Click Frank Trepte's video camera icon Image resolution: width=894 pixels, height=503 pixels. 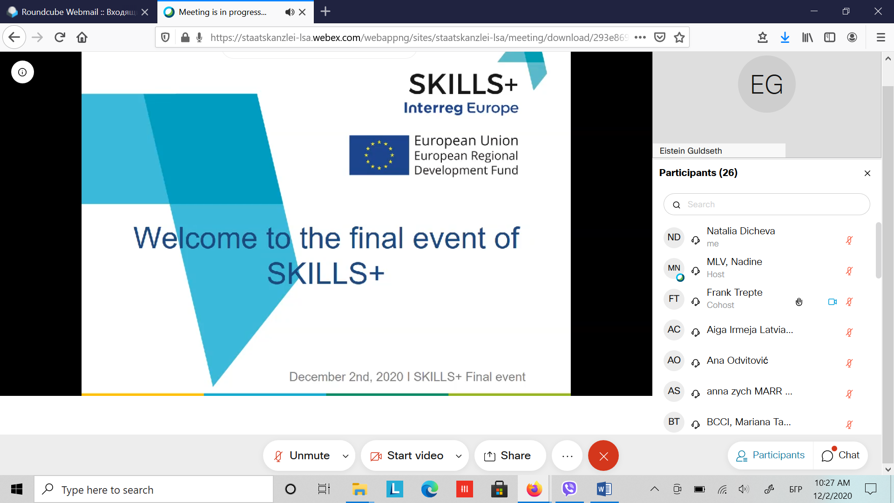pos(833,302)
